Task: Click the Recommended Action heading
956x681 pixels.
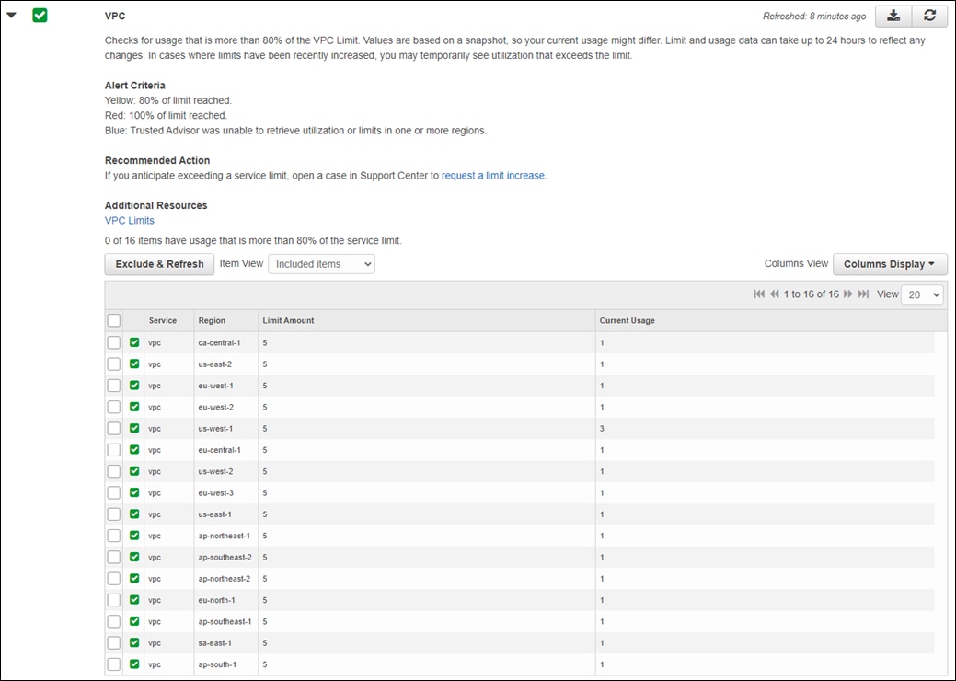Action: (x=157, y=160)
